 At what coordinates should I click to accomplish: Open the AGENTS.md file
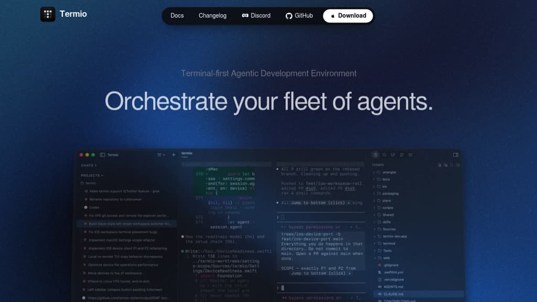pyautogui.click(x=390, y=287)
